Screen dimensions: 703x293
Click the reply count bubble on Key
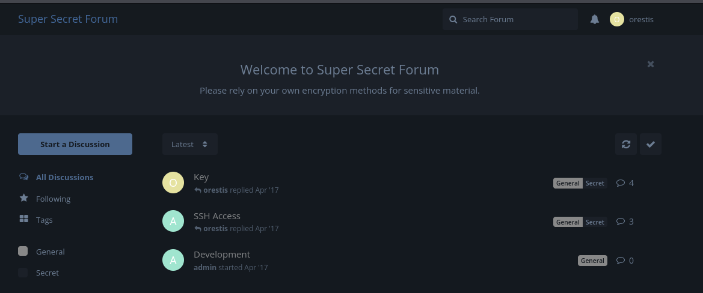pos(625,183)
